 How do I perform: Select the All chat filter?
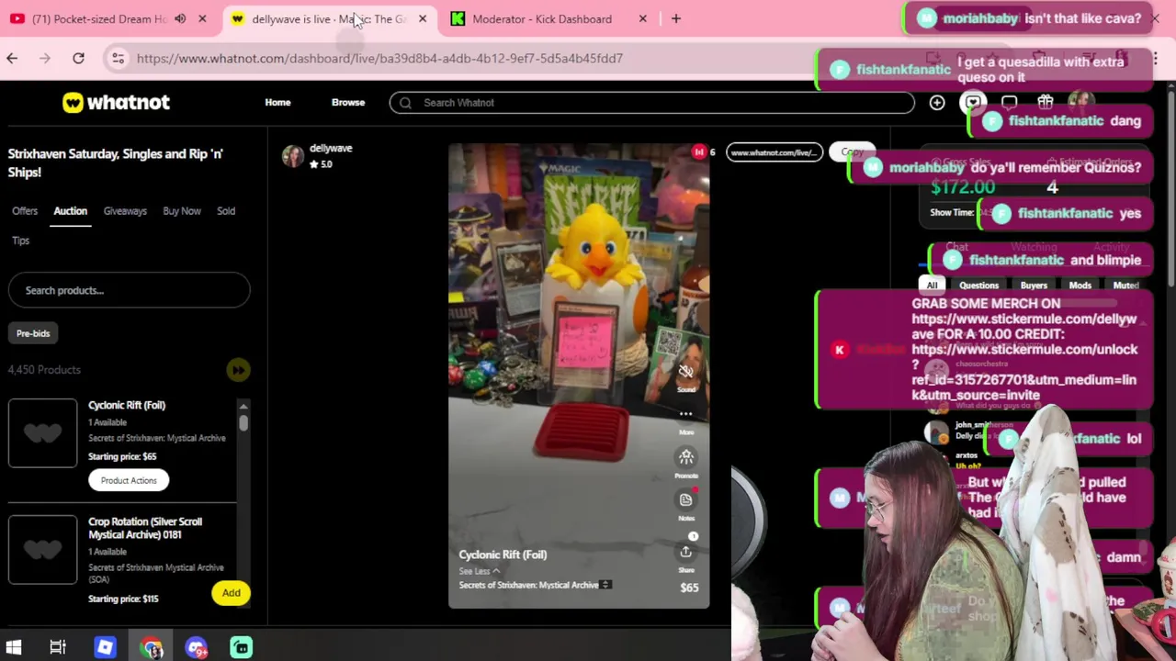pyautogui.click(x=932, y=286)
